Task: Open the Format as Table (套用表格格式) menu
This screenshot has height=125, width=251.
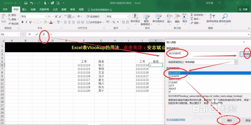Action: coord(146,19)
